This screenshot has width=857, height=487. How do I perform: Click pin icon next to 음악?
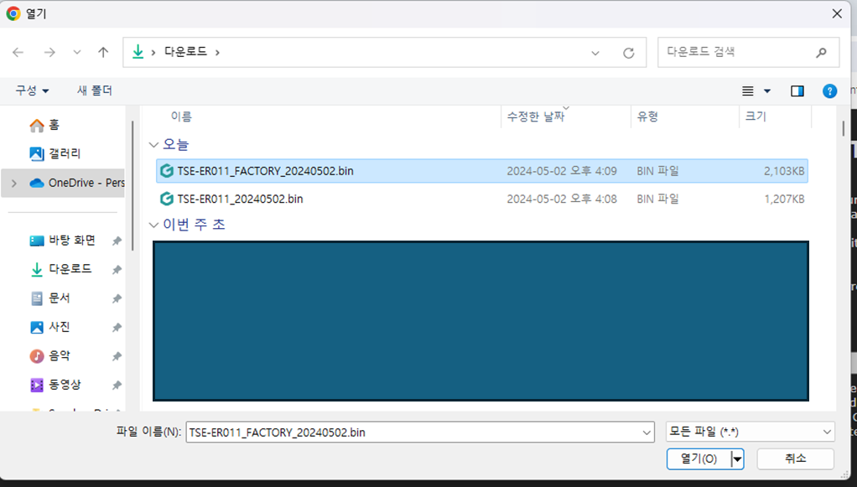coord(117,356)
